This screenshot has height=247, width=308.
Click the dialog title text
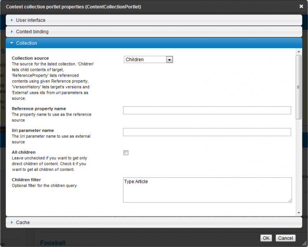click(x=73, y=7)
